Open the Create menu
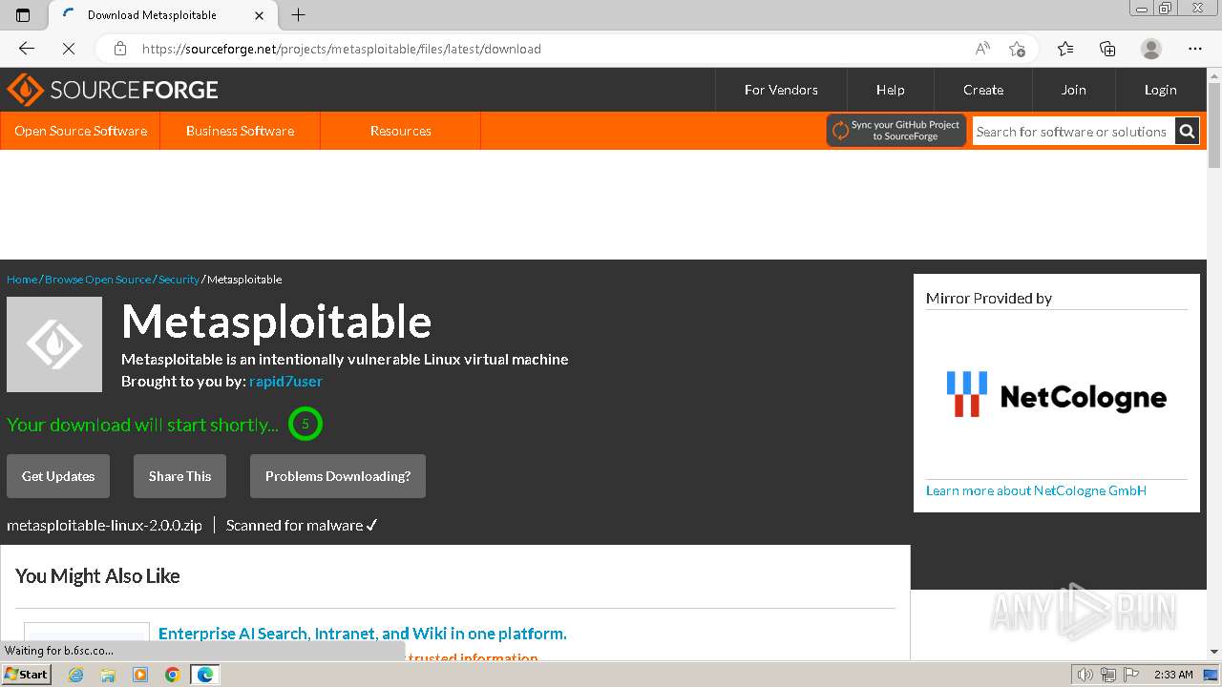 click(x=982, y=90)
